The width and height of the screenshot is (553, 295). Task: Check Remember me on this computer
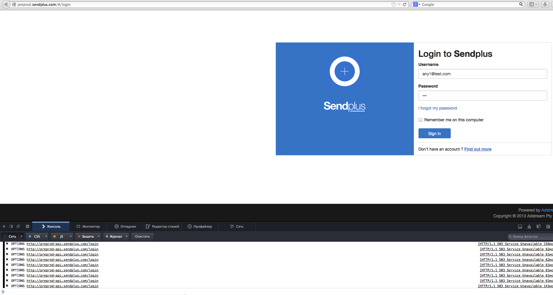tap(421, 120)
